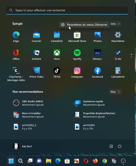Open the Fab Du11 user account
This screenshot has height=166, width=136.
22,146
